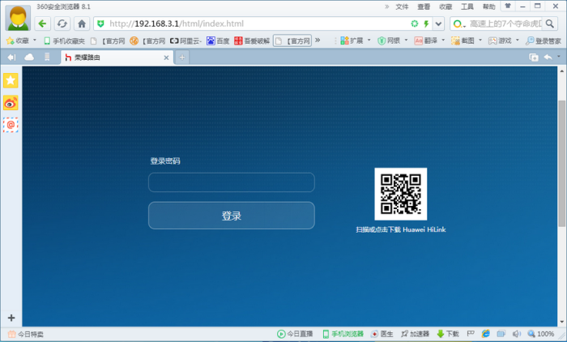Screen dimensions: 567x342
Task: Open the 医生 browser doctor tool
Action: 382,334
